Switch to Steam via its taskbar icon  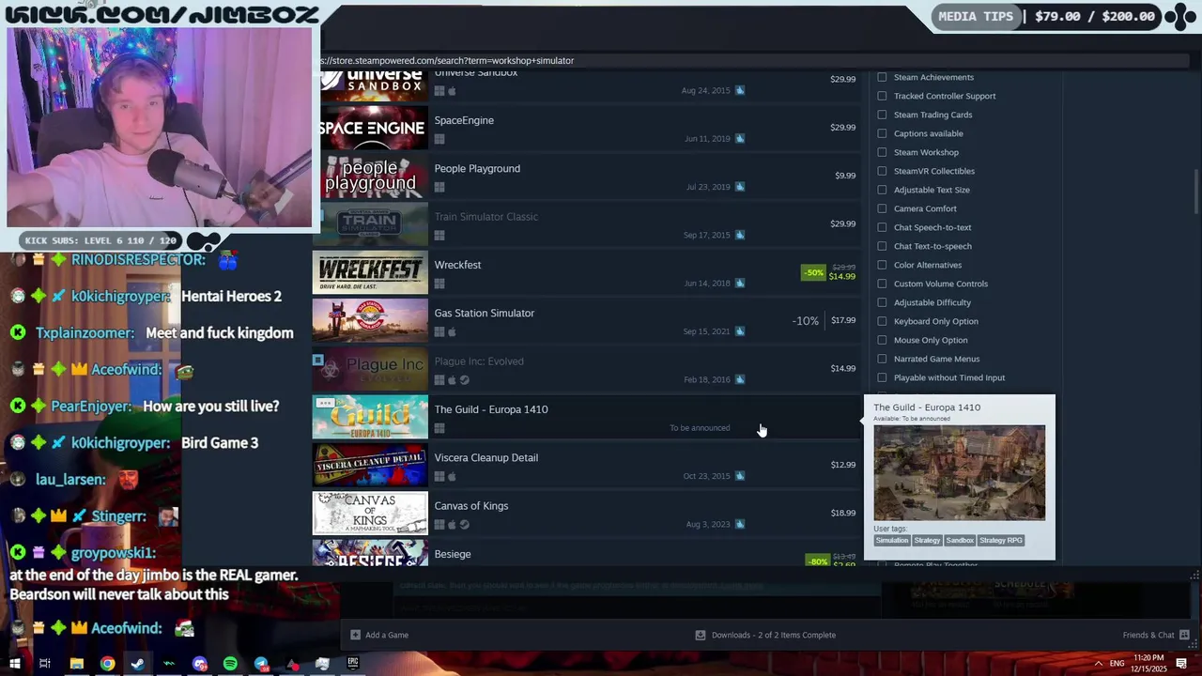click(138, 664)
